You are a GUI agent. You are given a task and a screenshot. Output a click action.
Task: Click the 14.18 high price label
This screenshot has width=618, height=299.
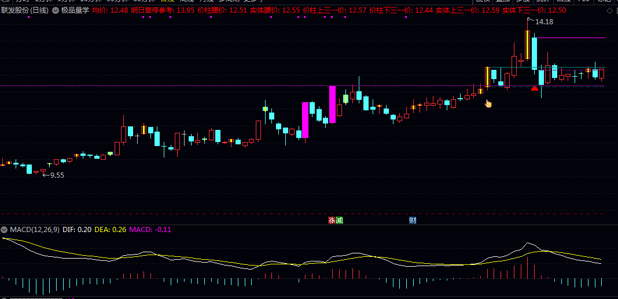tap(544, 22)
